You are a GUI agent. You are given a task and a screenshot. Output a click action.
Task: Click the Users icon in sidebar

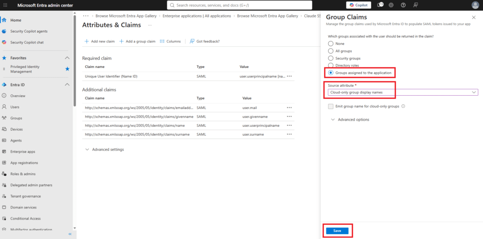(4, 107)
